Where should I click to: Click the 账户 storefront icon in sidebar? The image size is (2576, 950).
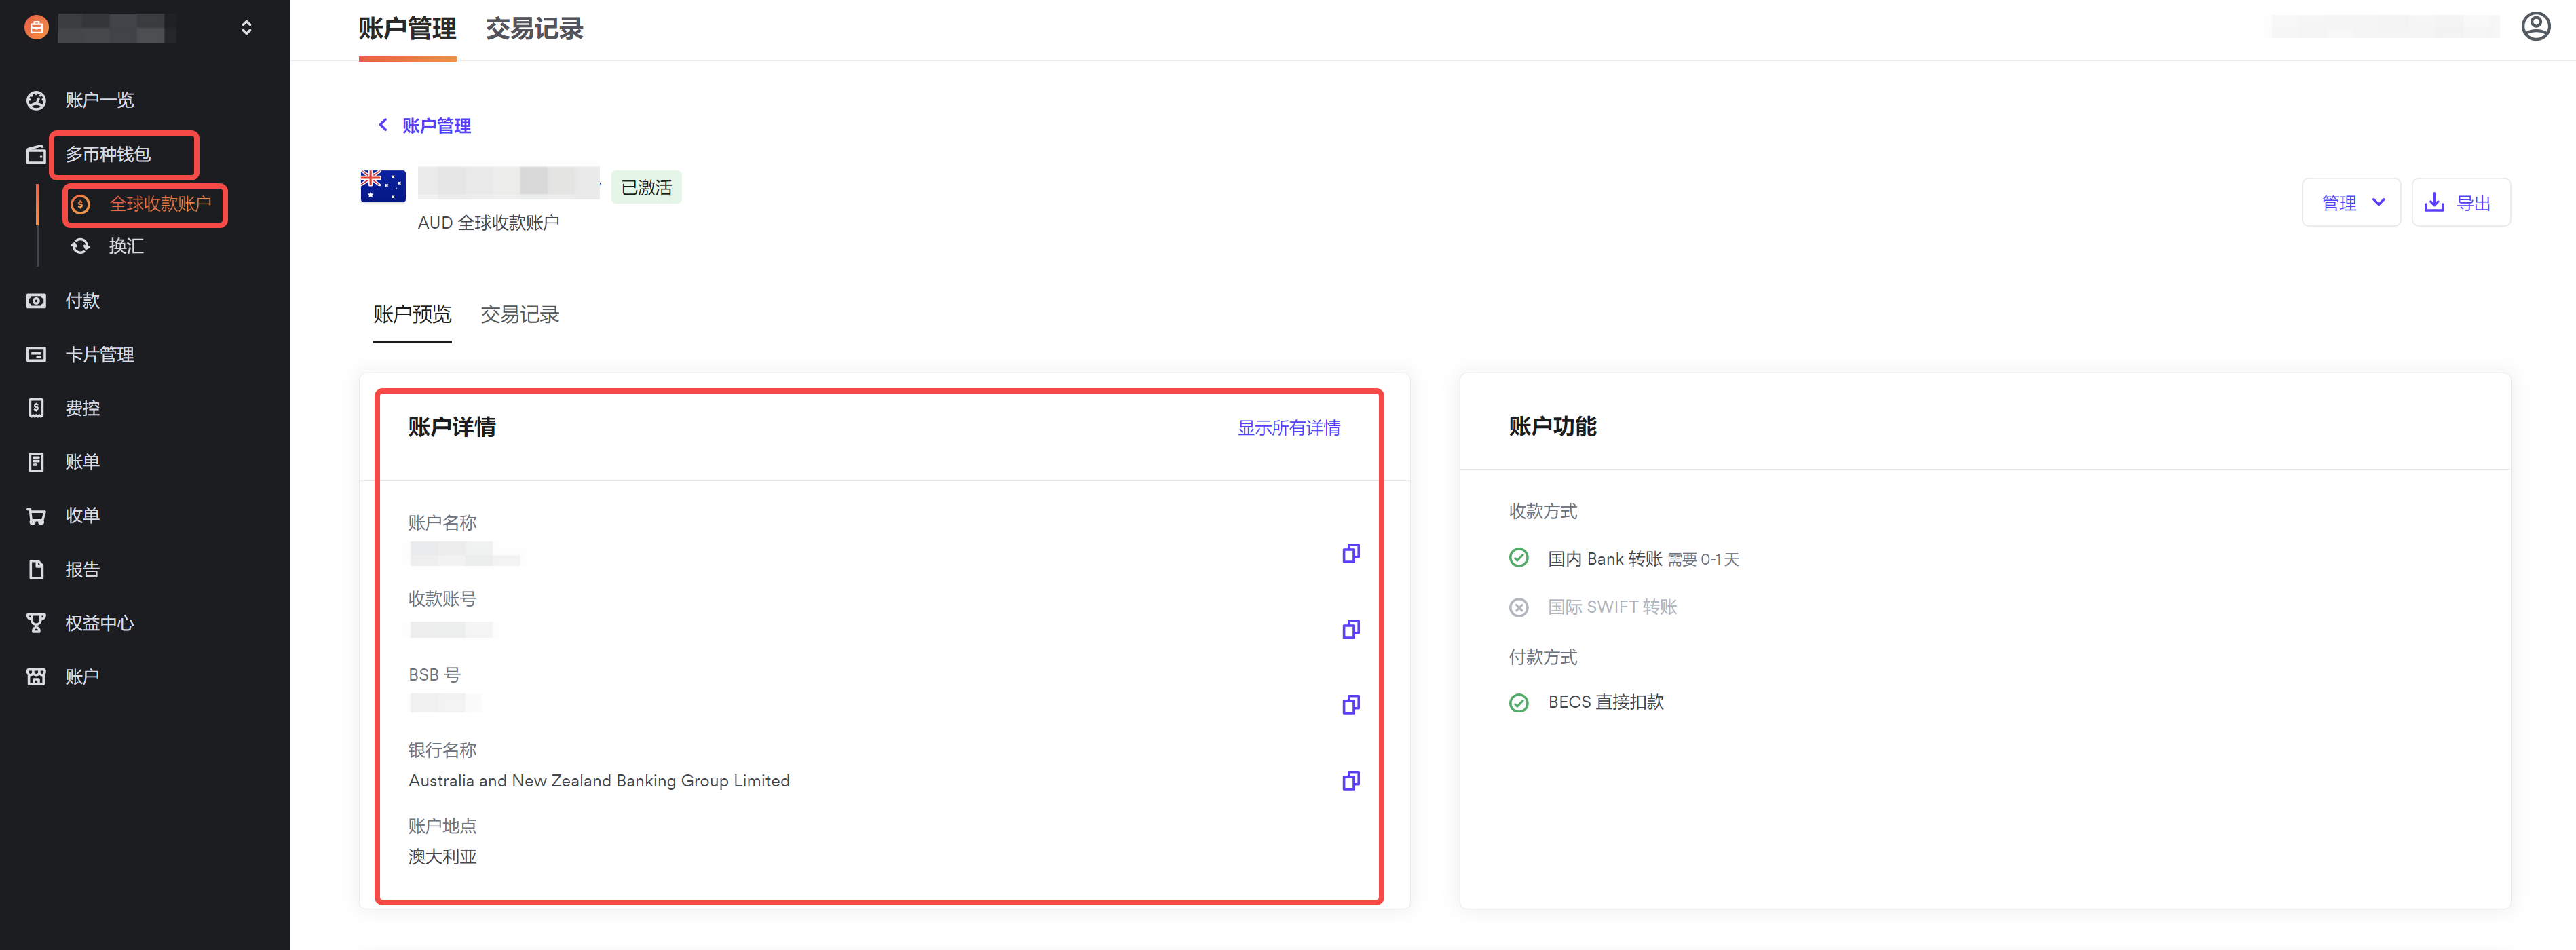pyautogui.click(x=36, y=677)
